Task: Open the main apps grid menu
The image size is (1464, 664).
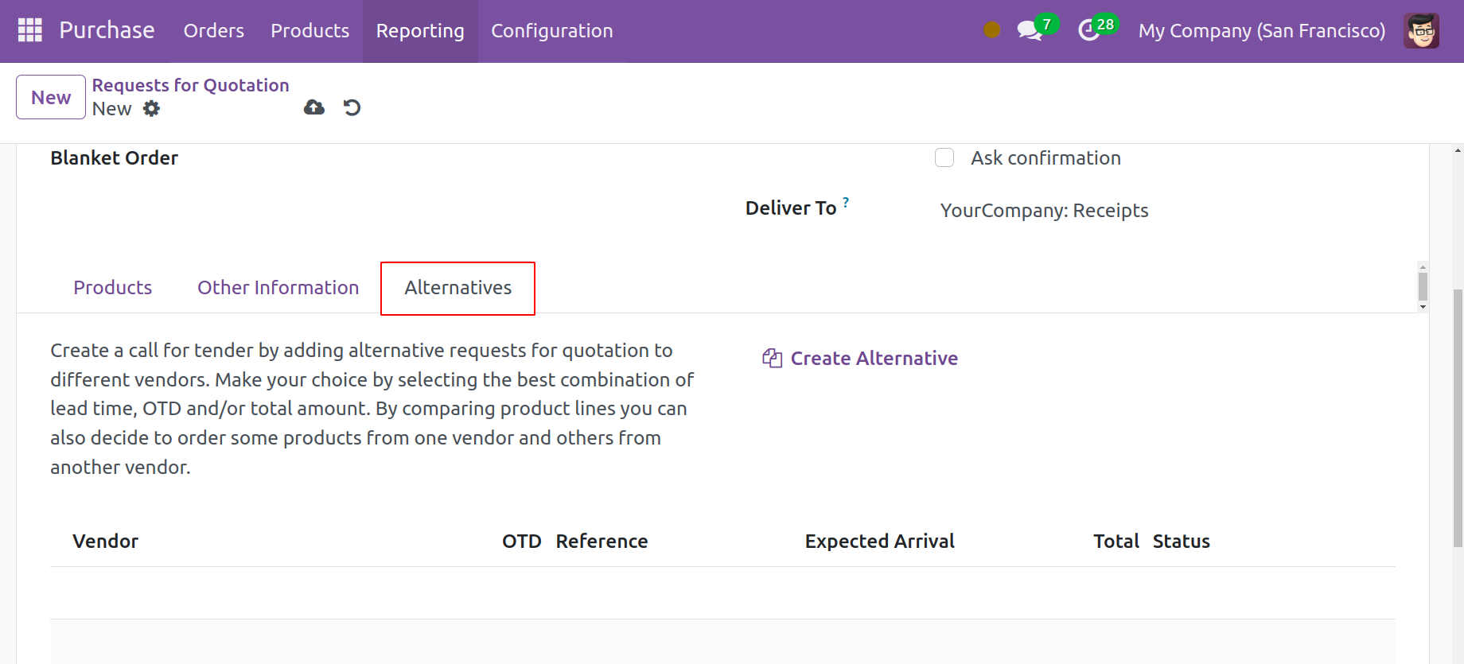Action: pyautogui.click(x=29, y=30)
